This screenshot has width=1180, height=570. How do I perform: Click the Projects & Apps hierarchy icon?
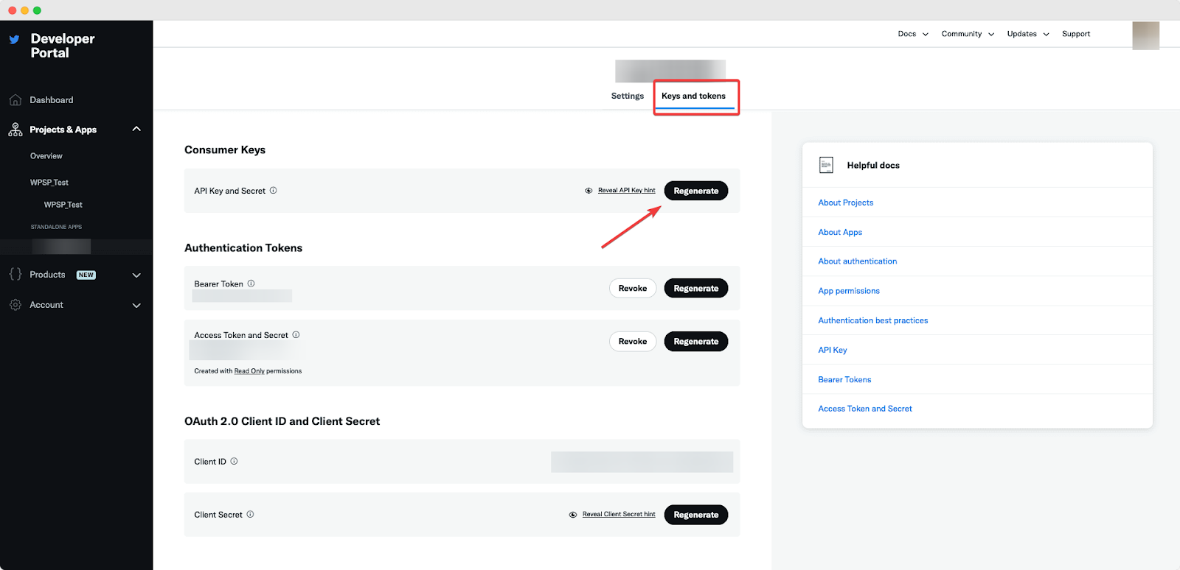point(15,130)
